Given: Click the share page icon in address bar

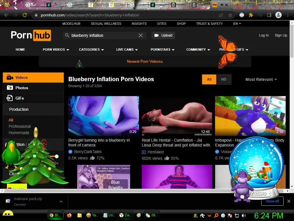Looking at the screenshot, I should [x=221, y=15].
